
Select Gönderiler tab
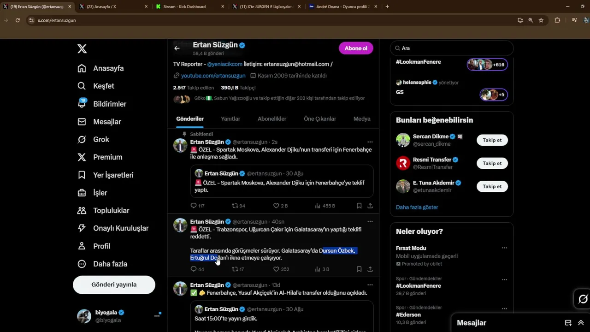click(x=190, y=119)
